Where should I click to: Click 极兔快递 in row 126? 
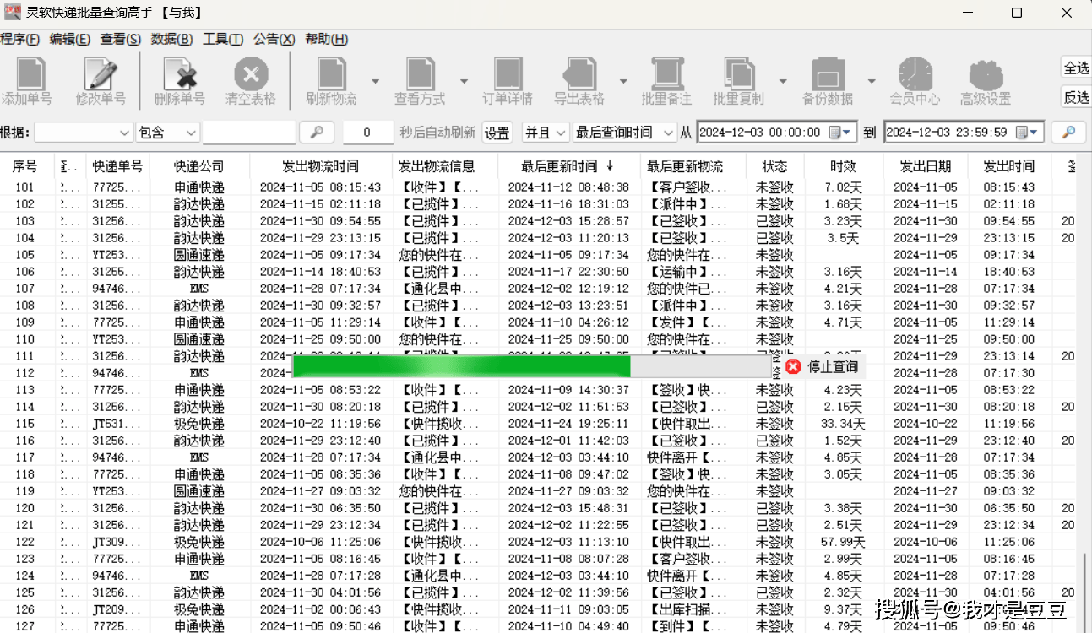click(199, 609)
